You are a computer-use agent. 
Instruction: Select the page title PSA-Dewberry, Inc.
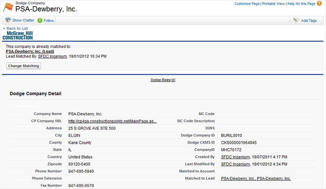click(x=46, y=9)
